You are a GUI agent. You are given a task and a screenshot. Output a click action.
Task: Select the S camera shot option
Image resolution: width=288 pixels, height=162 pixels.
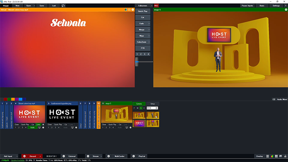click(141, 108)
